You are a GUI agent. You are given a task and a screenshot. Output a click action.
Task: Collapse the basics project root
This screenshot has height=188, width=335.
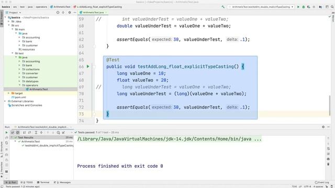pos(5,17)
